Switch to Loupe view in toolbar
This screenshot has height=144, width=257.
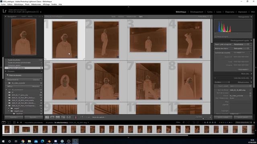point(52,117)
